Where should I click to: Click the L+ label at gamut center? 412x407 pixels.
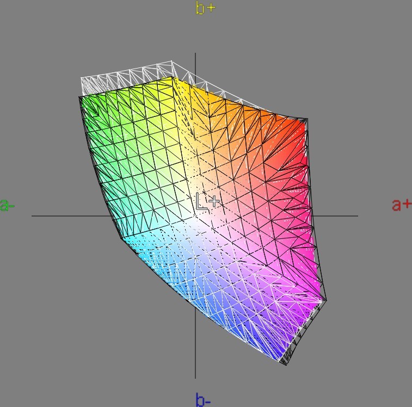point(208,201)
